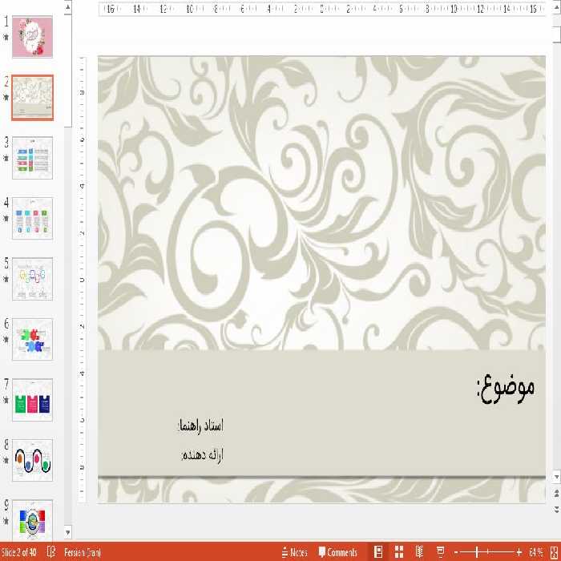This screenshot has height=561, width=561.
Task: Click animation star beside slide 9
Action: pos(6,521)
